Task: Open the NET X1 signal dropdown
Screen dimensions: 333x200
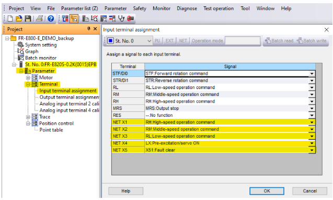Action: (312, 123)
